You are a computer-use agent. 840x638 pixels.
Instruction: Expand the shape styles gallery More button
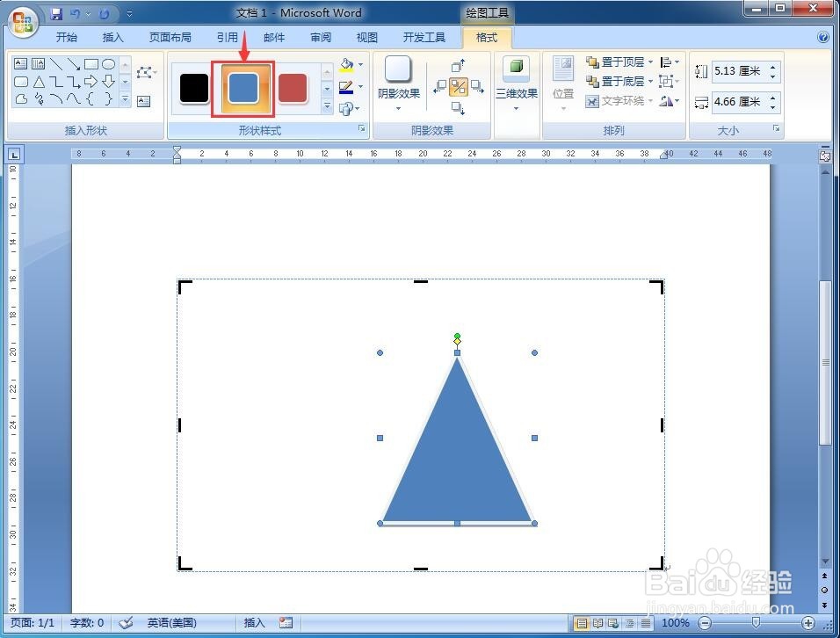click(327, 106)
